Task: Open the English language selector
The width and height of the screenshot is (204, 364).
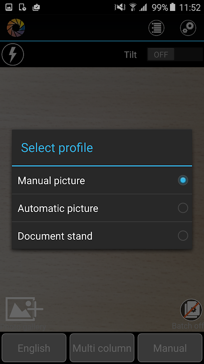Action: point(34,348)
